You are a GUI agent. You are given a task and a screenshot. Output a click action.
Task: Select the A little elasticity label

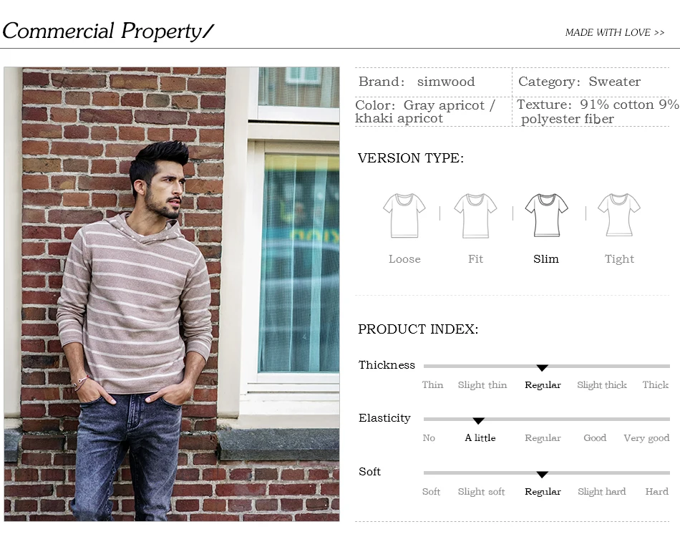(x=480, y=438)
